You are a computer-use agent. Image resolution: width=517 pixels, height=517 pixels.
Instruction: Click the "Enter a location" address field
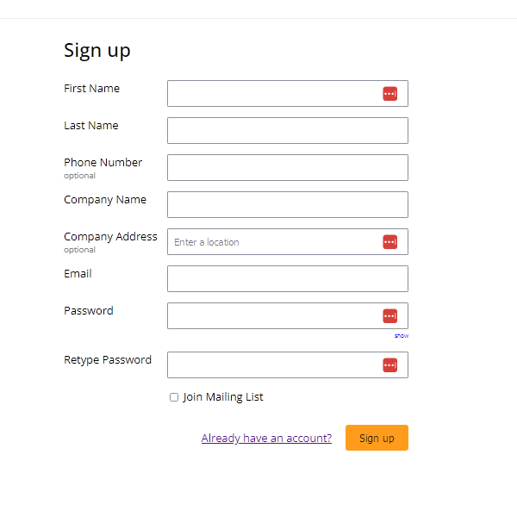point(288,241)
